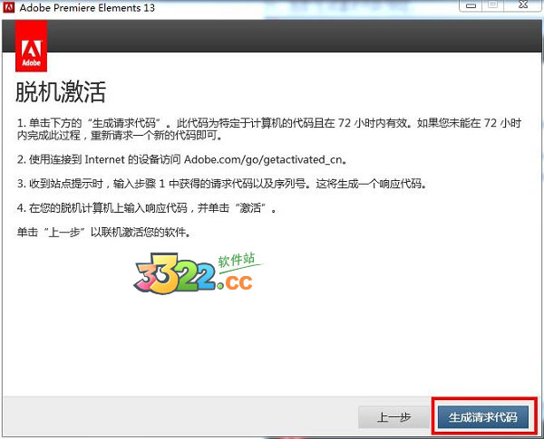The width and height of the screenshot is (544, 439).
Task: Click the Adobe.com/go/getactivated_cn address text
Action: [x=263, y=159]
